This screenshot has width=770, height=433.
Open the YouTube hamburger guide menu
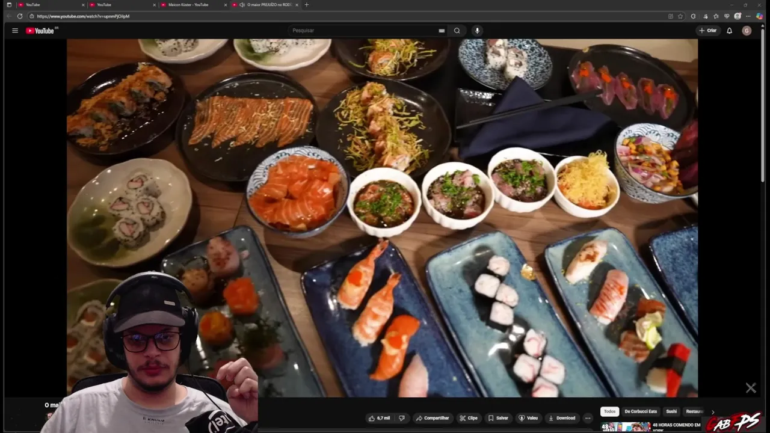(x=15, y=31)
